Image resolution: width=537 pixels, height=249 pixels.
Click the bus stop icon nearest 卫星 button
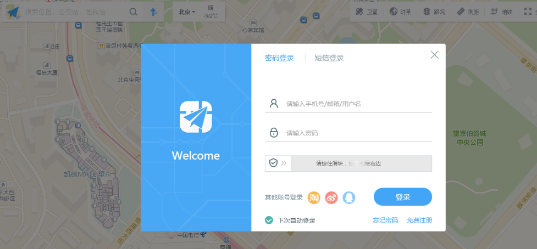[317, 15]
